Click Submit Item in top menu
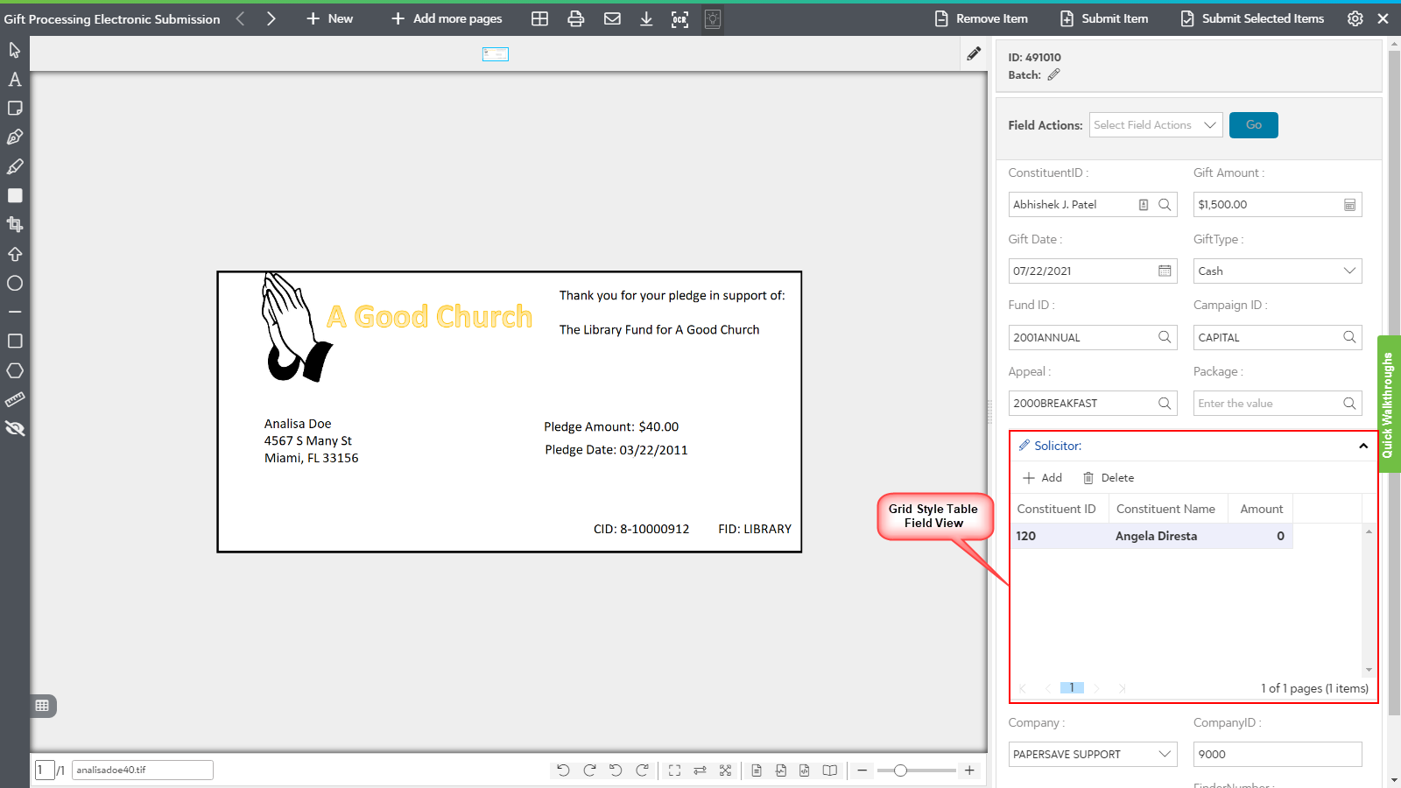Screen dimensions: 1401x788 point(1103,18)
